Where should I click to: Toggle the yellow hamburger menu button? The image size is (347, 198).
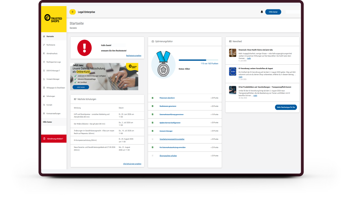click(x=72, y=12)
